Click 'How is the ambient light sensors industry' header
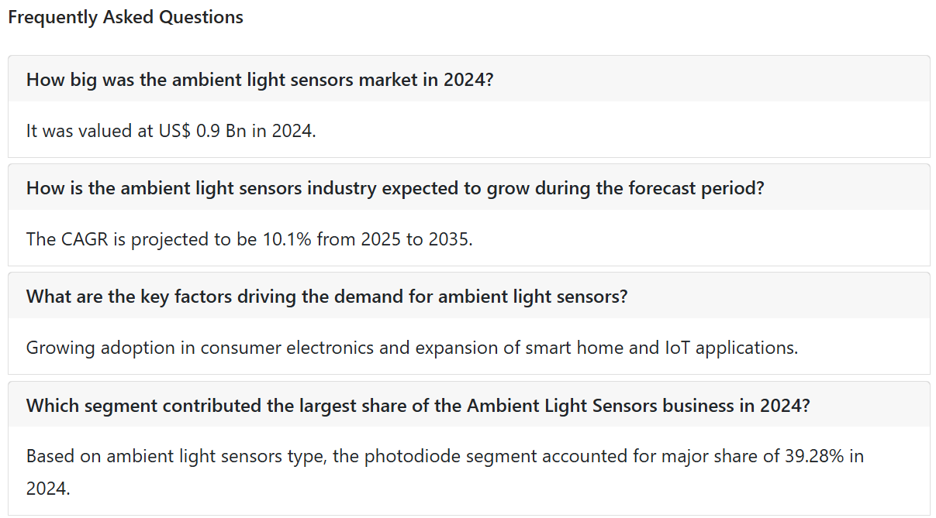Image resolution: width=936 pixels, height=518 pixels. (x=395, y=187)
